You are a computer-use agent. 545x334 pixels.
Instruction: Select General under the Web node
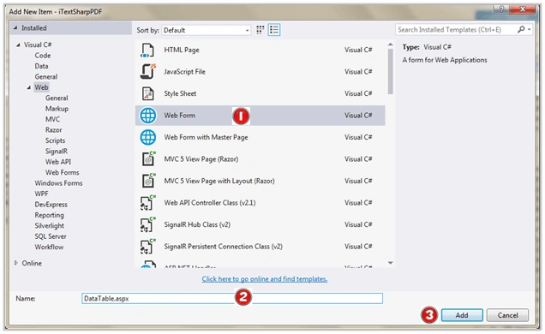[x=57, y=98]
